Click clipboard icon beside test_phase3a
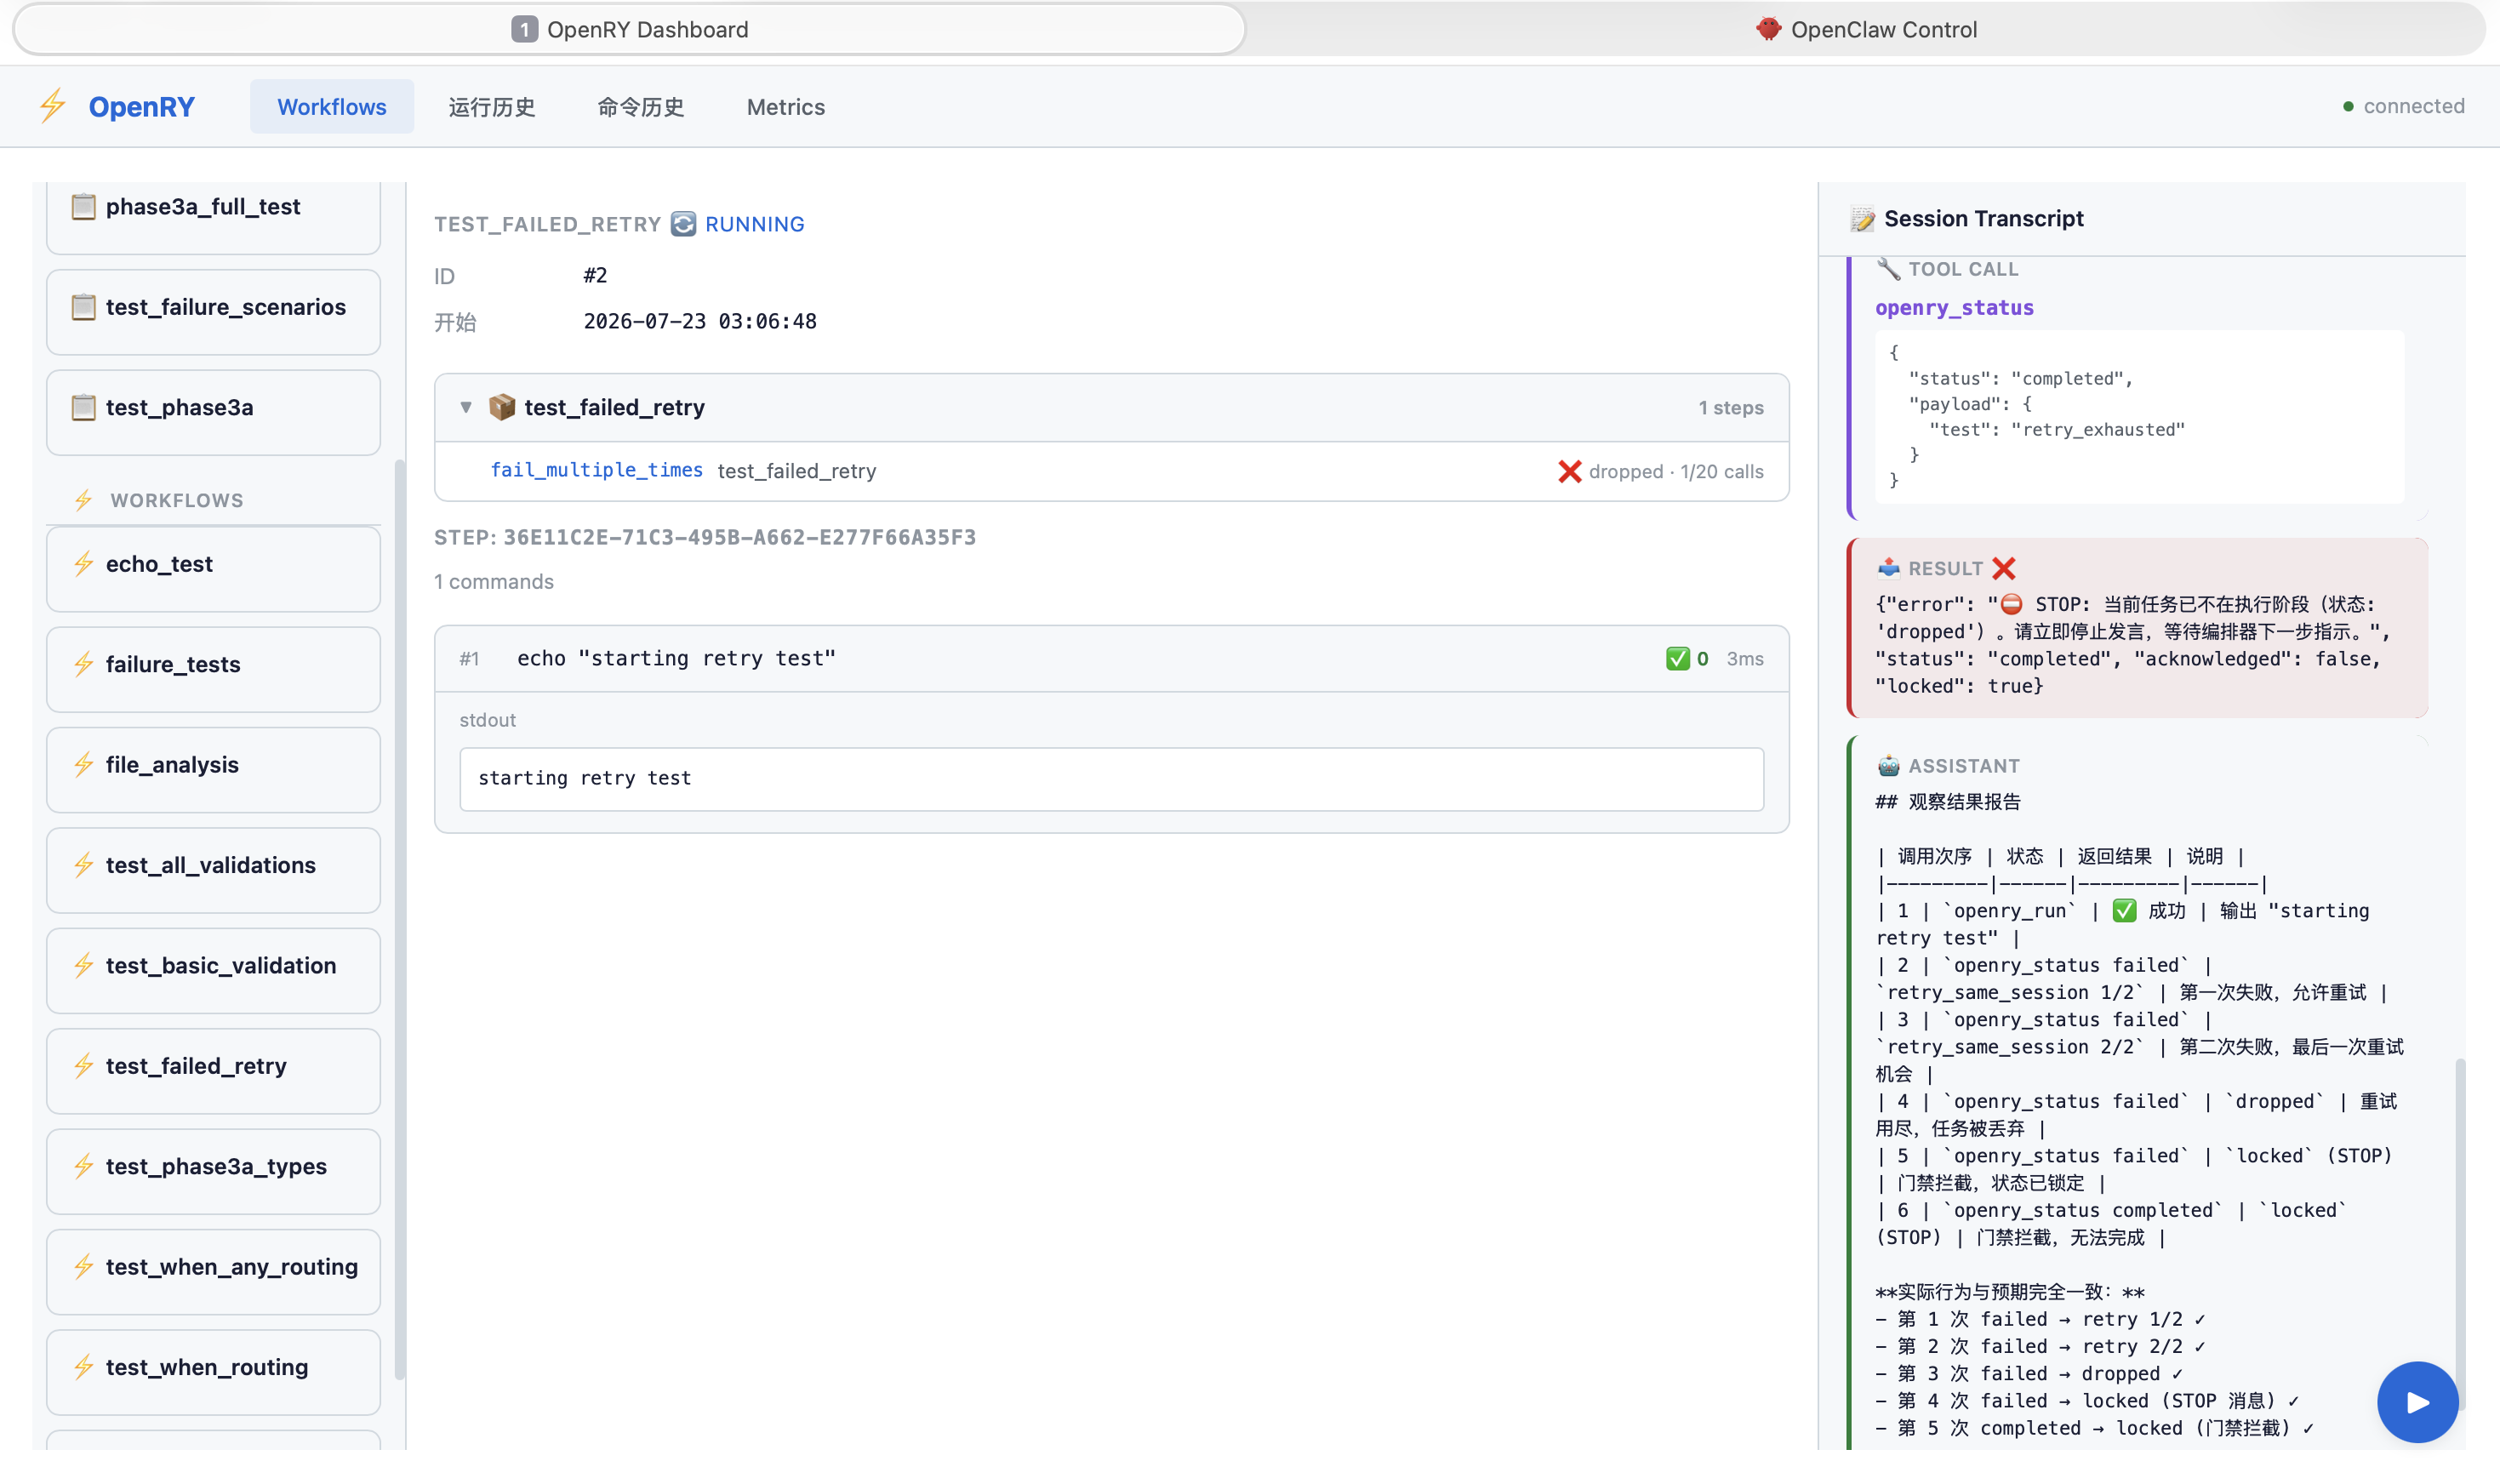2500x1484 pixels. coord(83,407)
